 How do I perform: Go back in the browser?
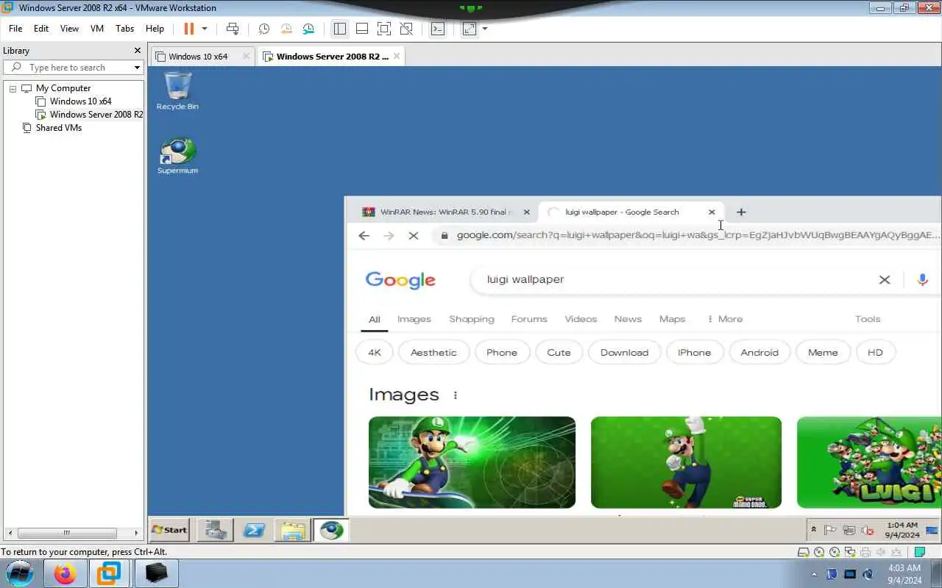(364, 235)
